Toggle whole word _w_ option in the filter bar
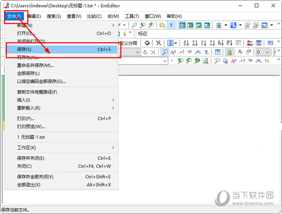 tap(197, 52)
